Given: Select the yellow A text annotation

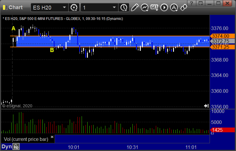Looking at the screenshot, I should [14, 28].
